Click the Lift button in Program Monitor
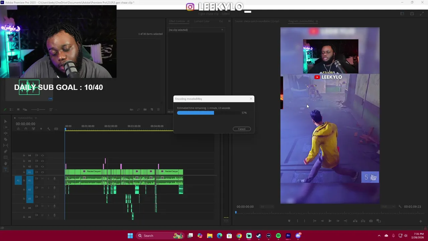Screen dimensions: 428x241 355,221
